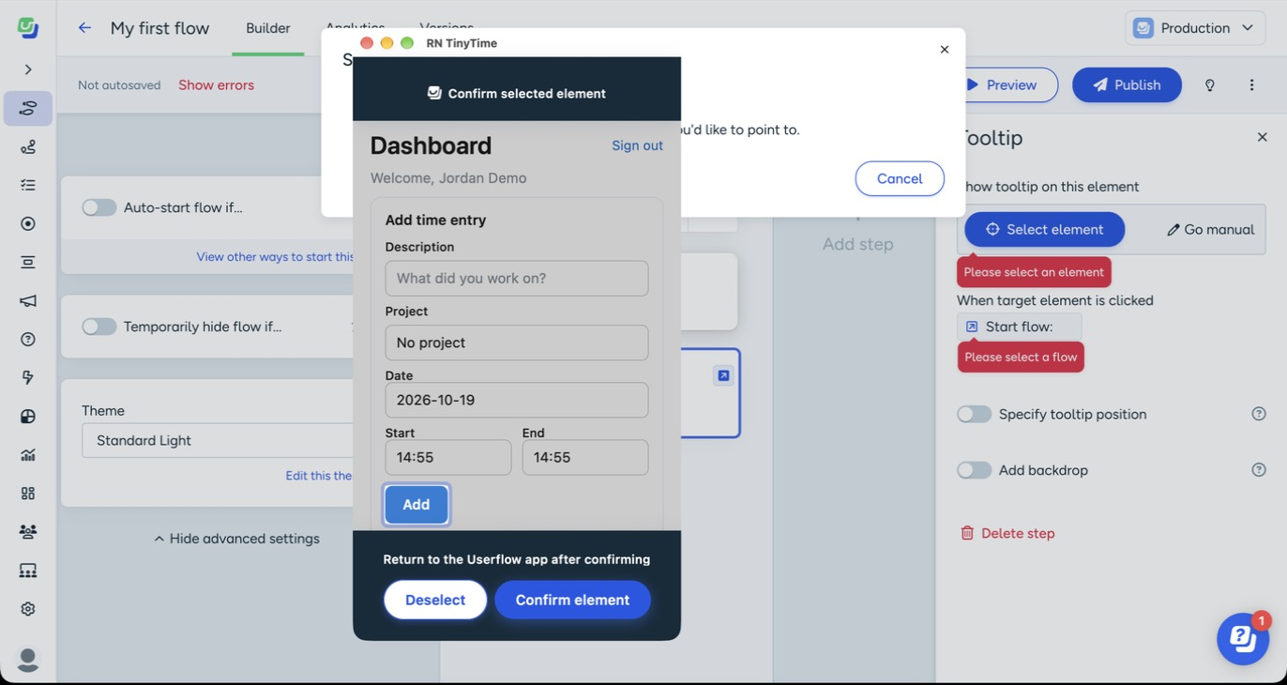
Task: Open the lightning bolt icon in the sidebar
Action: 28,377
